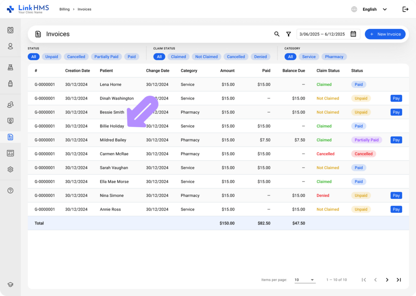Select Claim Status All chip
The width and height of the screenshot is (416, 296).
(x=159, y=57)
